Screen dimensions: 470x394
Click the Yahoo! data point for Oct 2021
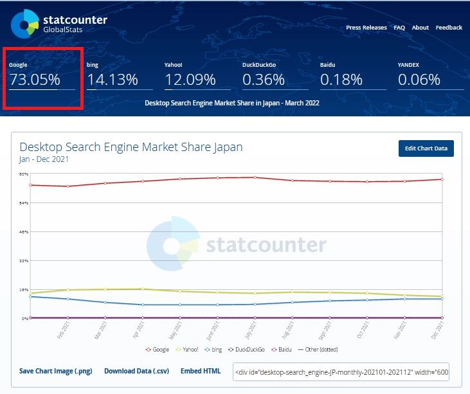(367, 293)
